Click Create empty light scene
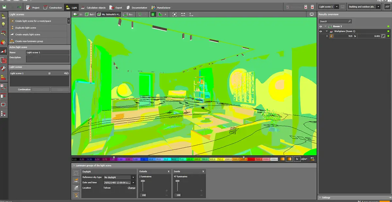Image resolution: width=392 pixels, height=202 pixels. point(28,35)
